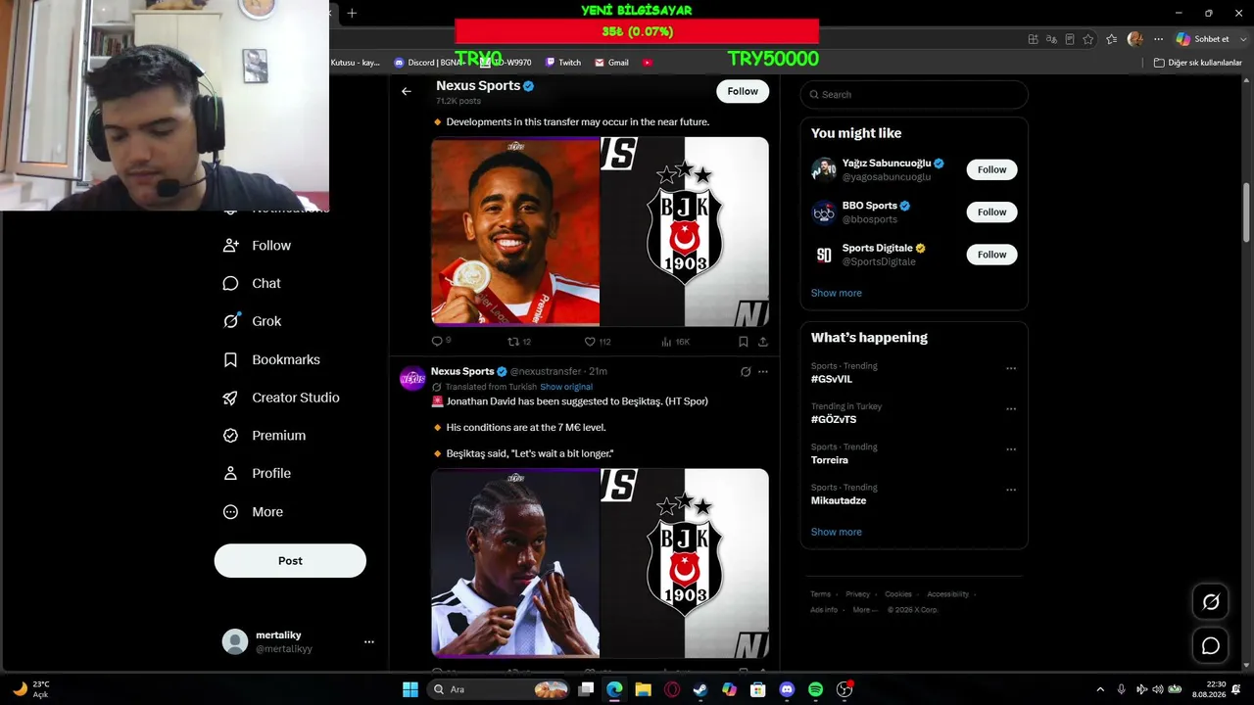Open options for #GSvVIL trend
The height and width of the screenshot is (705, 1254).
pyautogui.click(x=1011, y=369)
